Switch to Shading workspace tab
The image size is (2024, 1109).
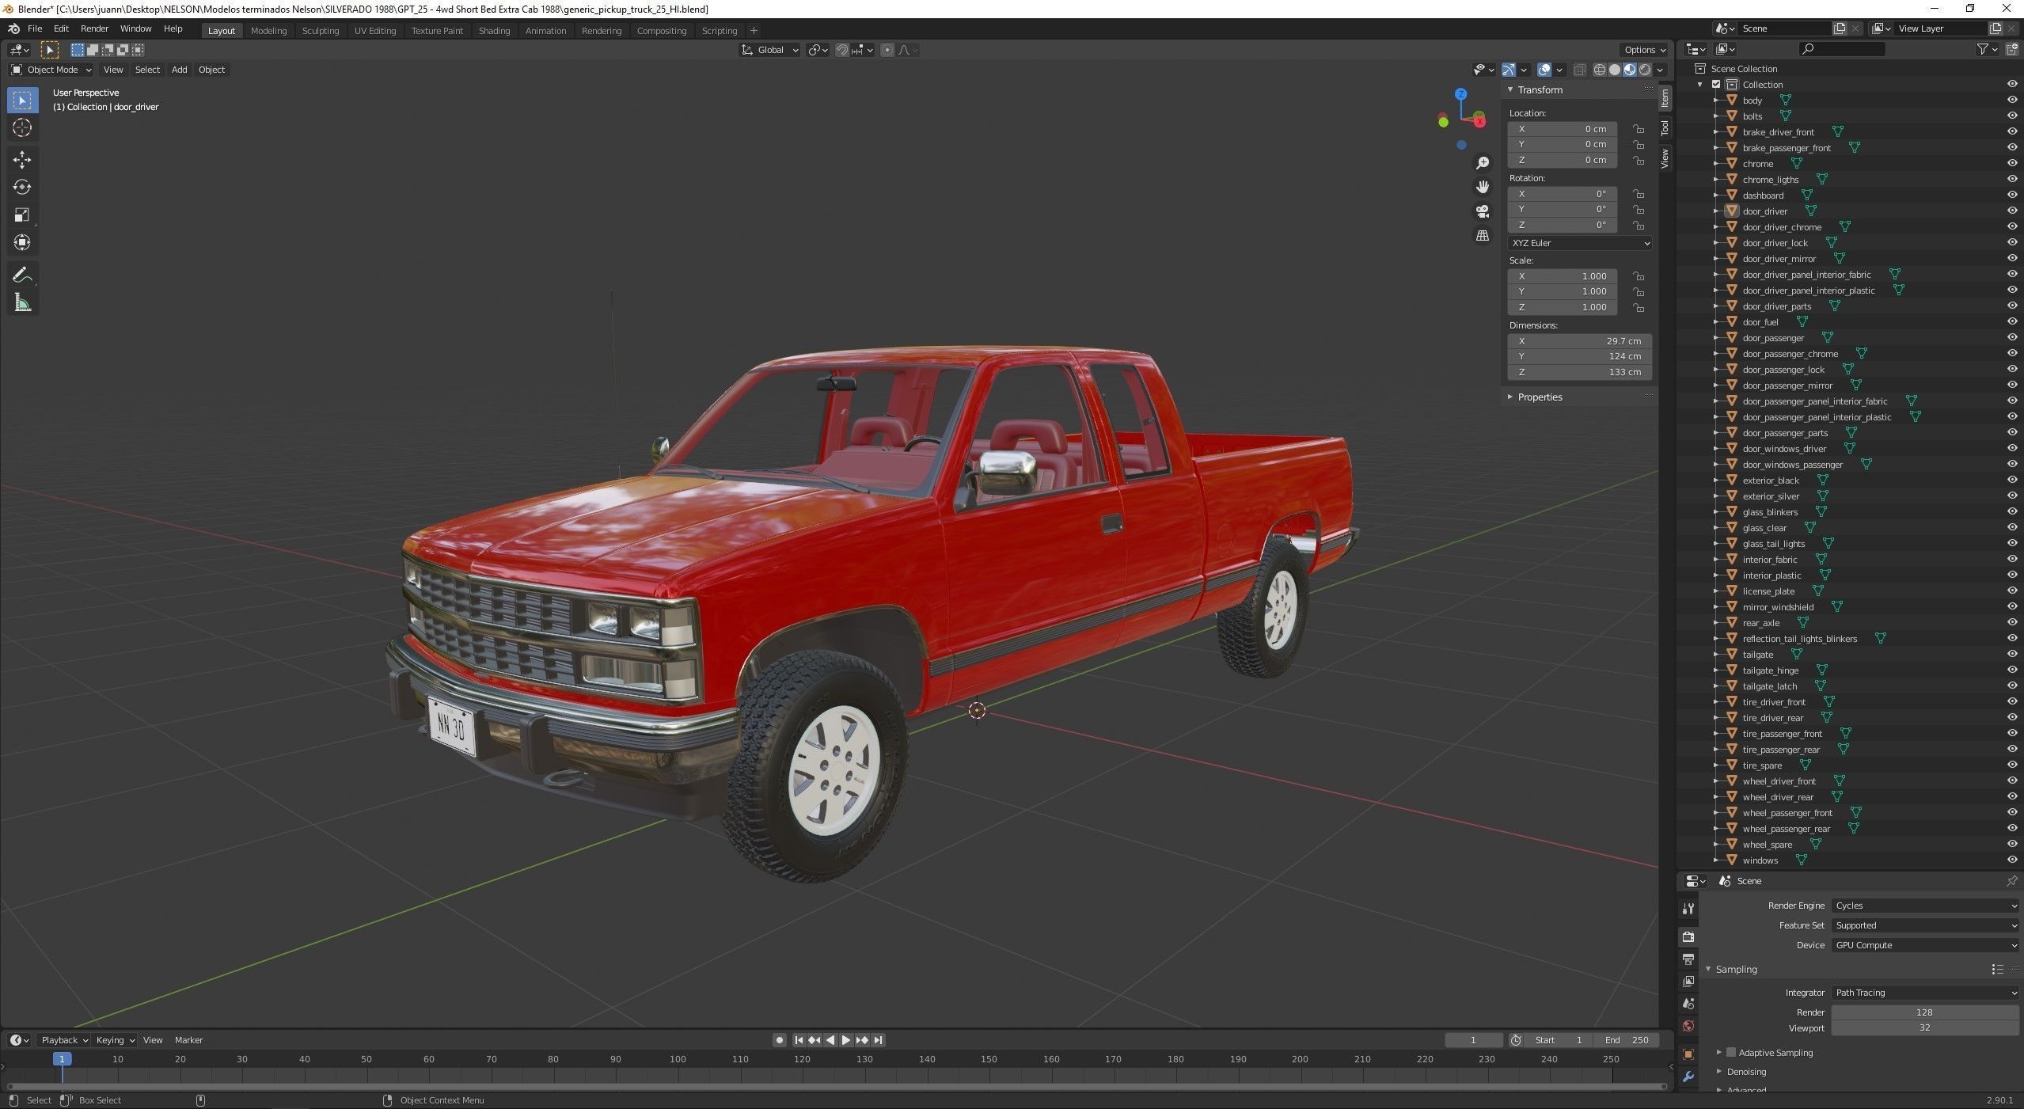(x=494, y=31)
